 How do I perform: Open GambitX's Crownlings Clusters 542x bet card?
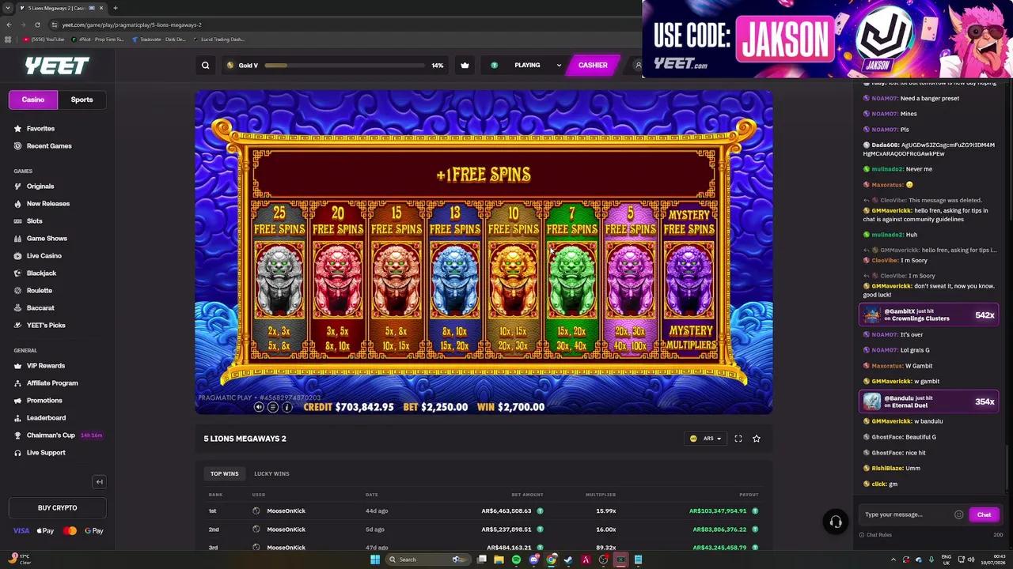[x=929, y=315]
